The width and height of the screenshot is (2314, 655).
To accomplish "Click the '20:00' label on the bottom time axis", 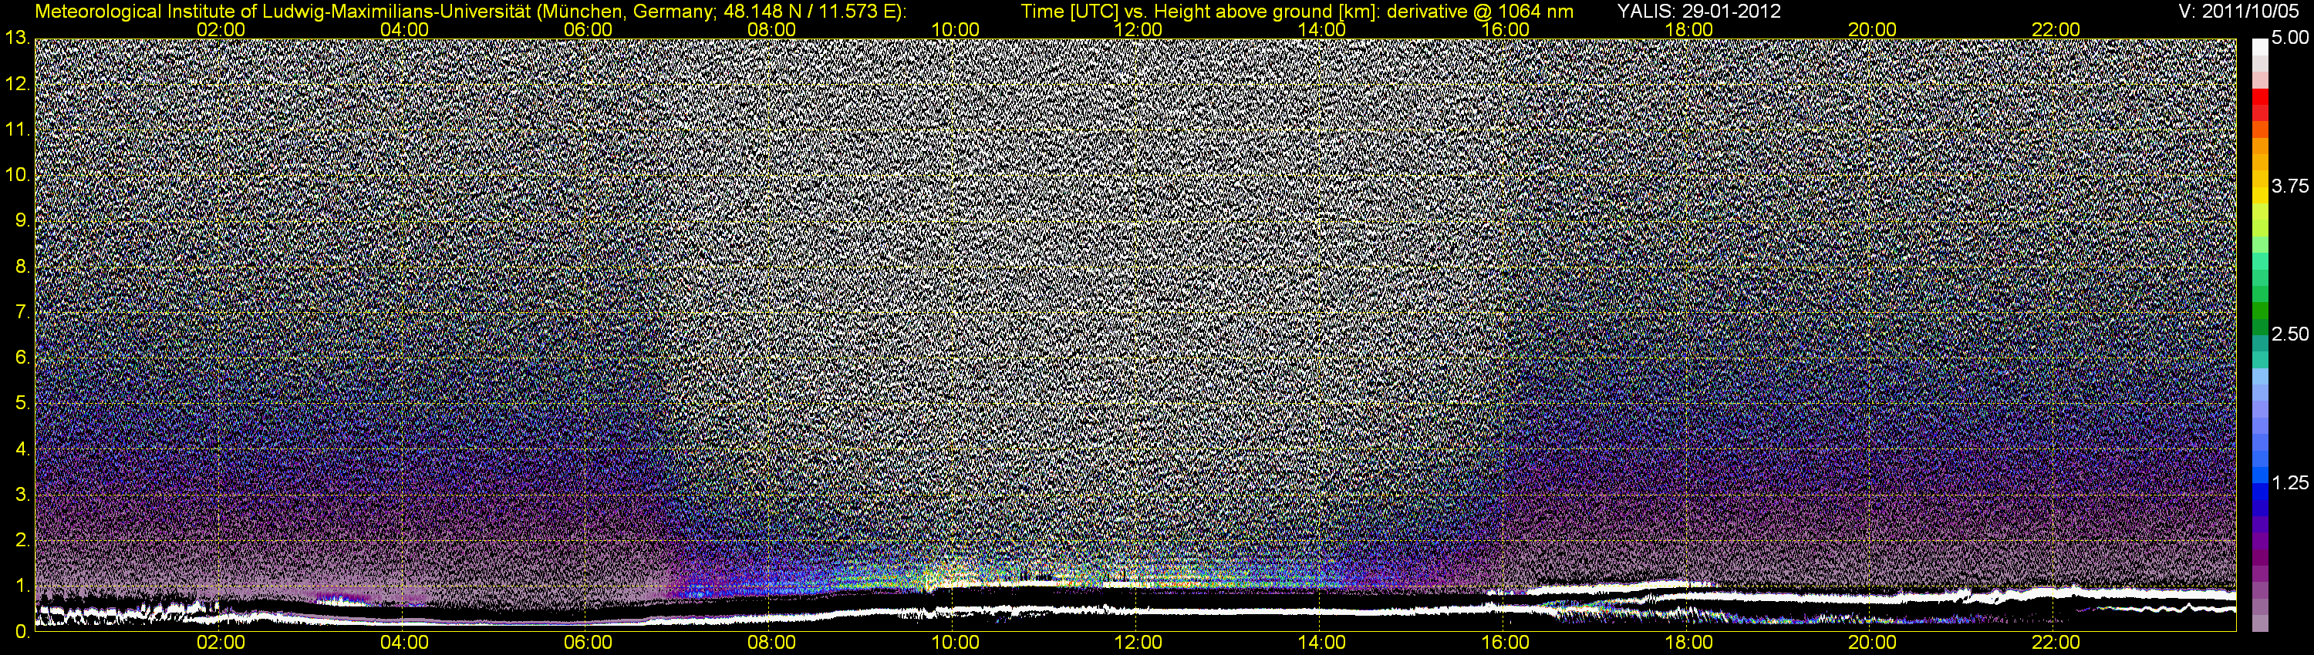I will pyautogui.click(x=1872, y=643).
